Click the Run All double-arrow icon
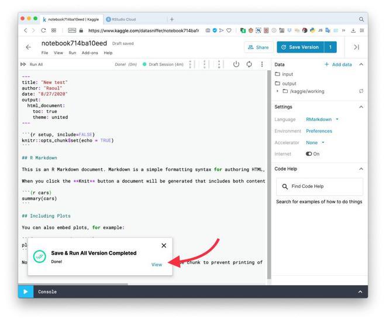The image size is (386, 322). (23, 64)
